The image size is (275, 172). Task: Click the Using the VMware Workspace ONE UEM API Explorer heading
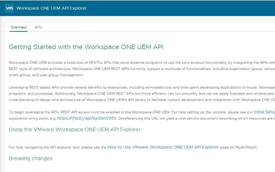[x=75, y=129]
